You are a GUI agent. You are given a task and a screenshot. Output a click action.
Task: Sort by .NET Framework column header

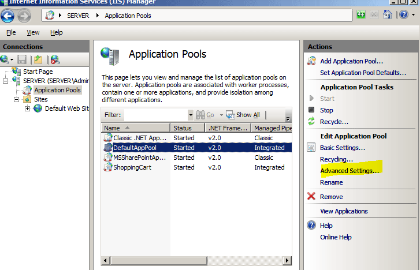pos(228,128)
